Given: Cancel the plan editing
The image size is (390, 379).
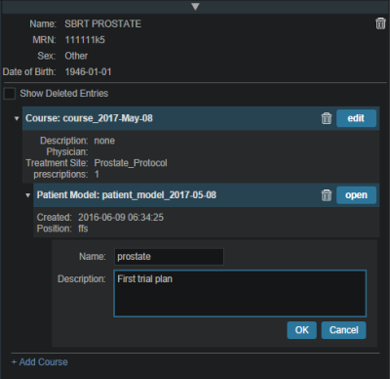Looking at the screenshot, I should [343, 330].
